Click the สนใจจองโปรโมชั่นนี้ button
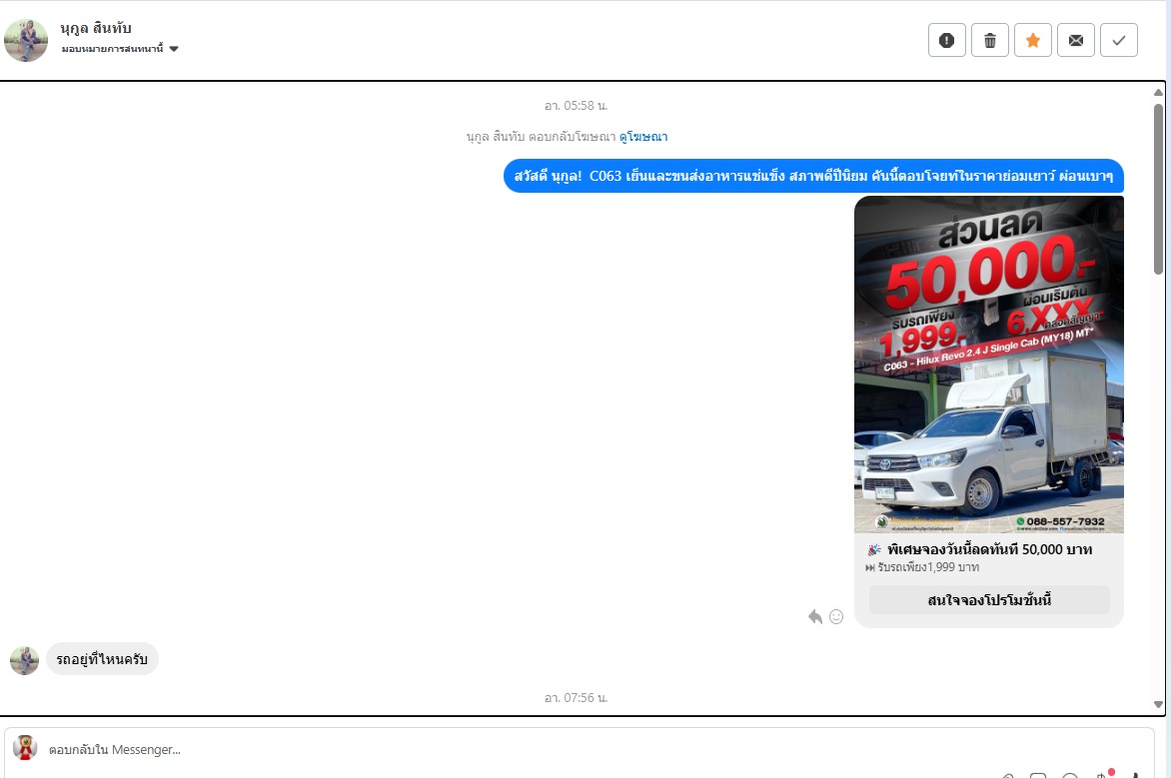1171x778 pixels. tap(989, 600)
